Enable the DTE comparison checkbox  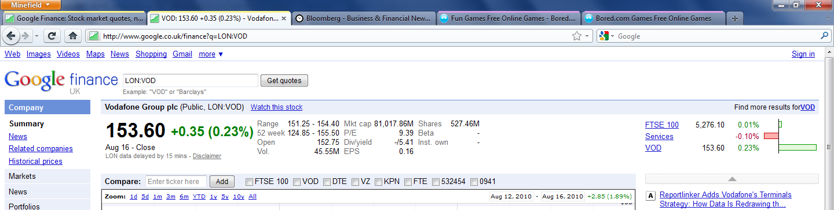click(326, 182)
